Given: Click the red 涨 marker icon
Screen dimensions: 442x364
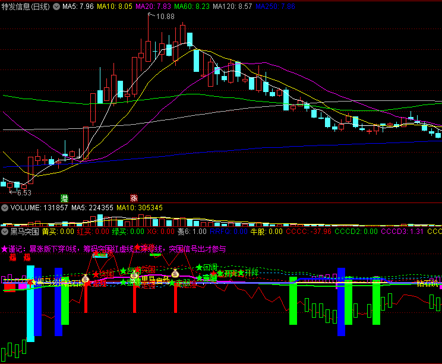Looking at the screenshot, I should (x=134, y=198).
